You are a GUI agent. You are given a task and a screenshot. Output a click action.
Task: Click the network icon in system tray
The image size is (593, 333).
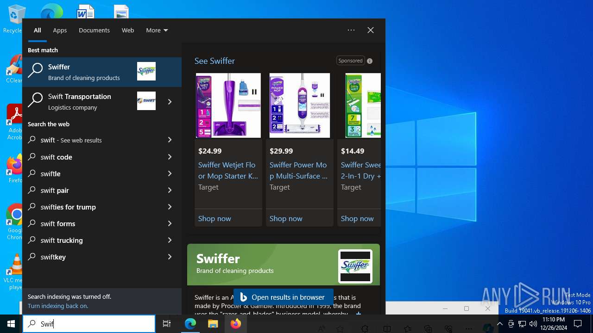click(x=522, y=324)
